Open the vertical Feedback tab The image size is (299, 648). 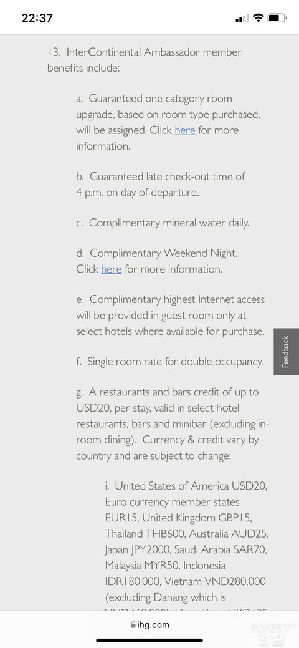[286, 352]
